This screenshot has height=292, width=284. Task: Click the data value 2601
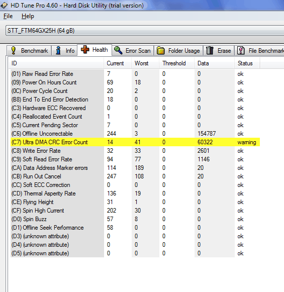pyautogui.click(x=204, y=151)
